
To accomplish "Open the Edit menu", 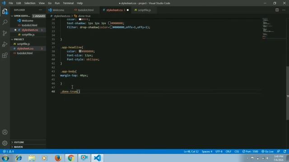I will pyautogui.click(x=19, y=3).
